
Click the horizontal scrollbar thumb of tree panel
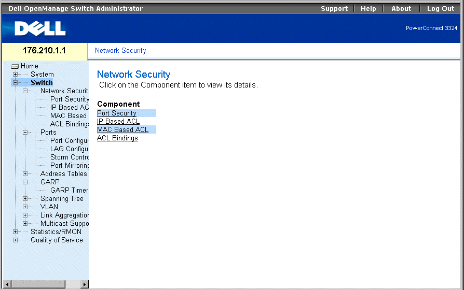tap(38, 284)
